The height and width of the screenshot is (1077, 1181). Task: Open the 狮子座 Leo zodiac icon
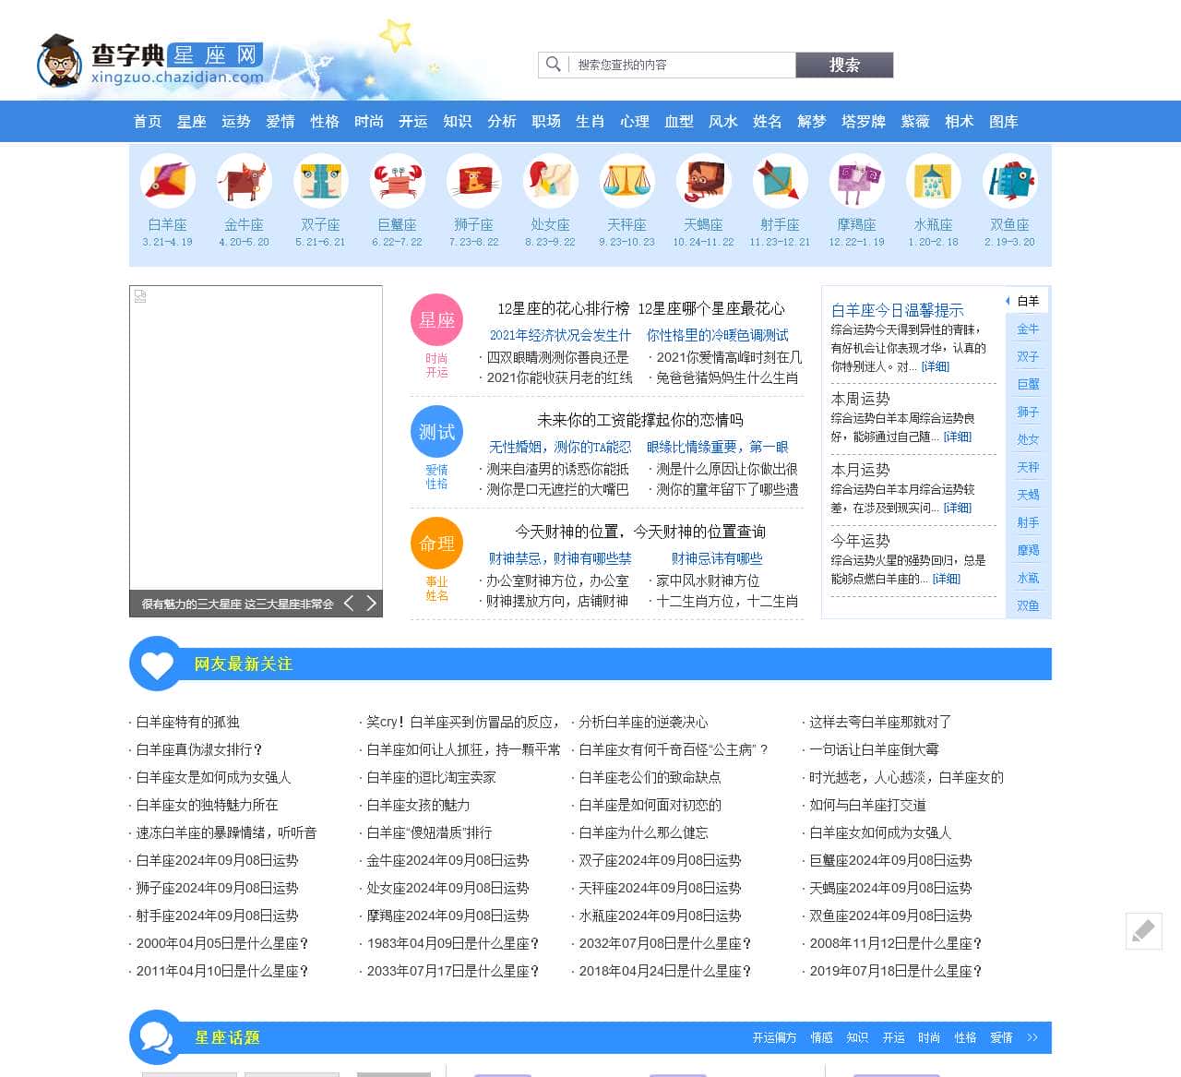pyautogui.click(x=473, y=181)
